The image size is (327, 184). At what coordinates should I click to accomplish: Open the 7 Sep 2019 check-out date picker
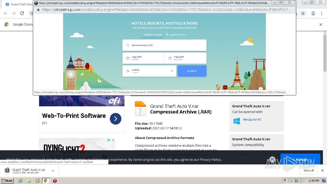185,58
